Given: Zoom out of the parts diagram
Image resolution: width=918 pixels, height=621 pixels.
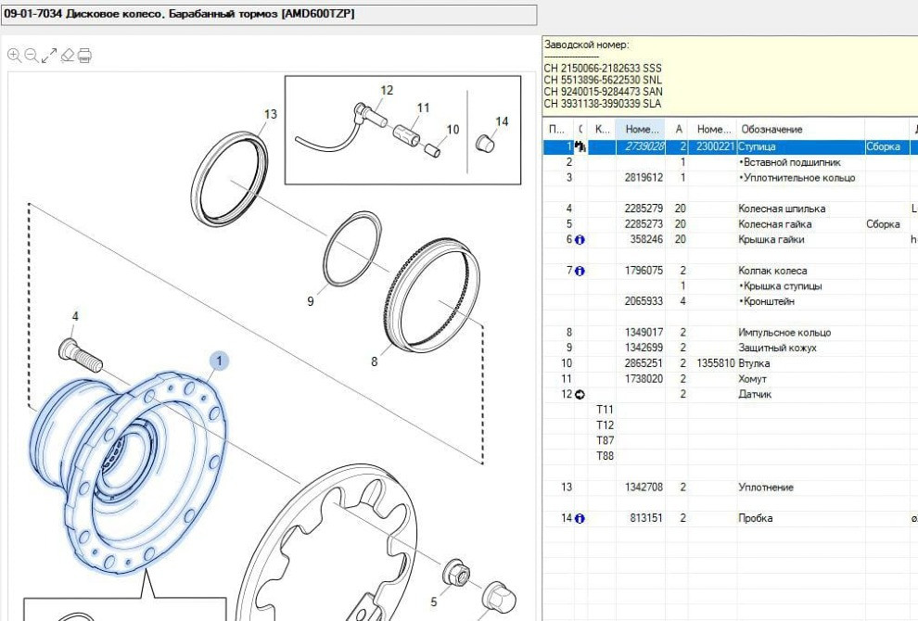Looking at the screenshot, I should 32,56.
